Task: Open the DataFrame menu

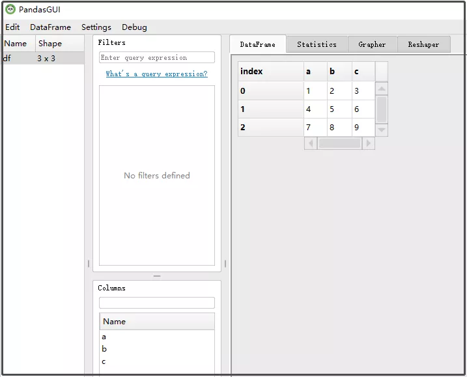Action: tap(50, 27)
